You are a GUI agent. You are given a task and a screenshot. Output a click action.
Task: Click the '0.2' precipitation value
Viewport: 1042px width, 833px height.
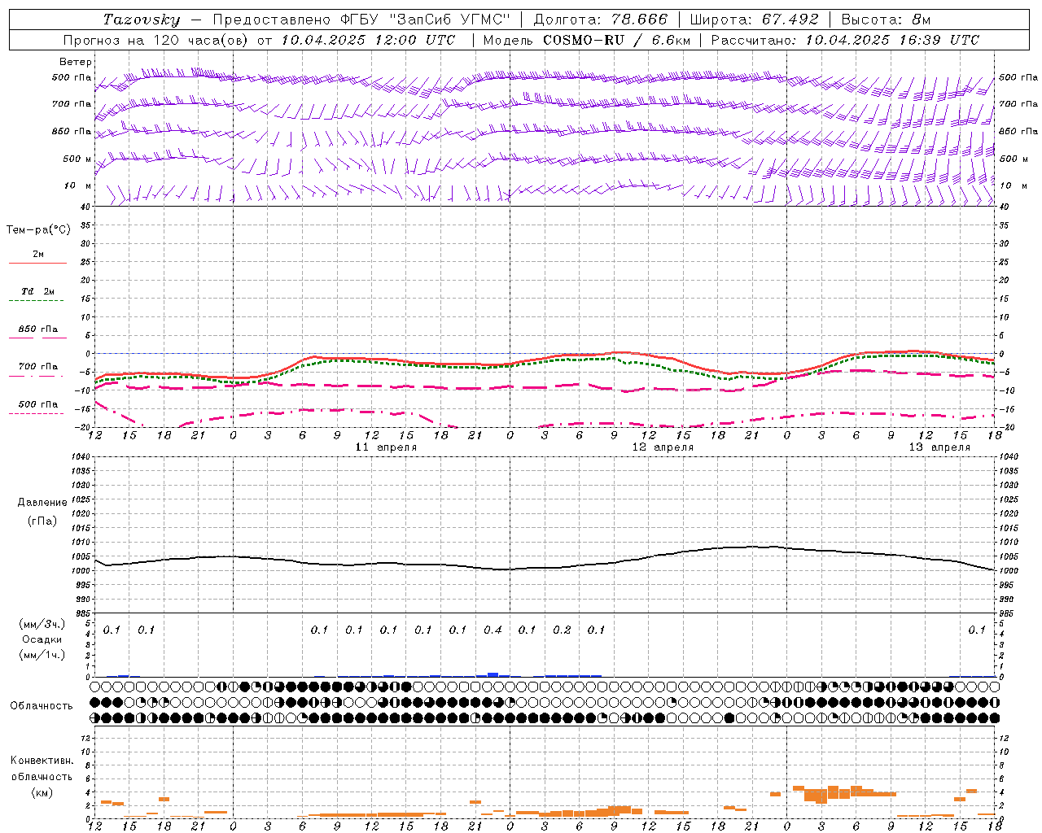pos(562,630)
